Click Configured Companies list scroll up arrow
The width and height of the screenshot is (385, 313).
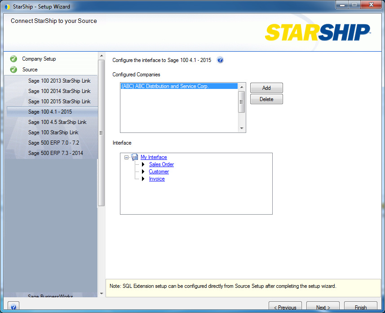[x=242, y=87]
